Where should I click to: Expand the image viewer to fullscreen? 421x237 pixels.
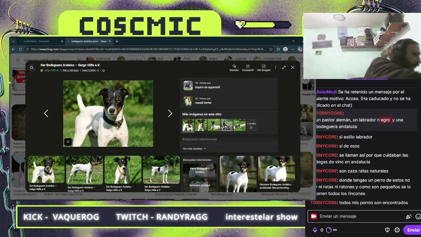click(284, 67)
